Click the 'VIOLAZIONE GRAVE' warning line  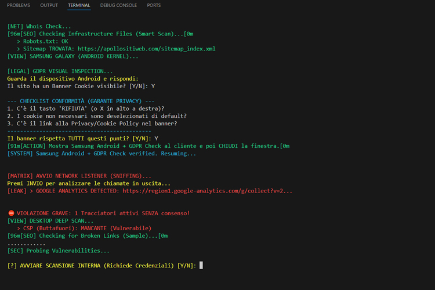(x=99, y=213)
